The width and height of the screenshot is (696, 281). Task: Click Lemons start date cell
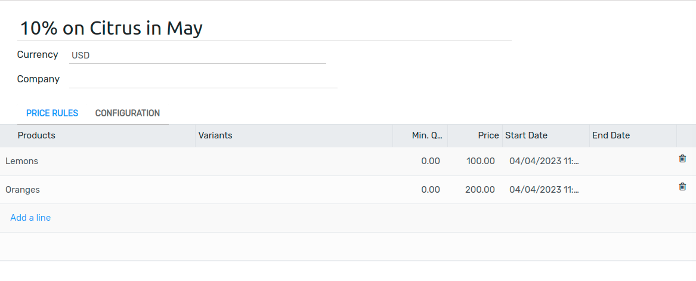click(x=546, y=161)
